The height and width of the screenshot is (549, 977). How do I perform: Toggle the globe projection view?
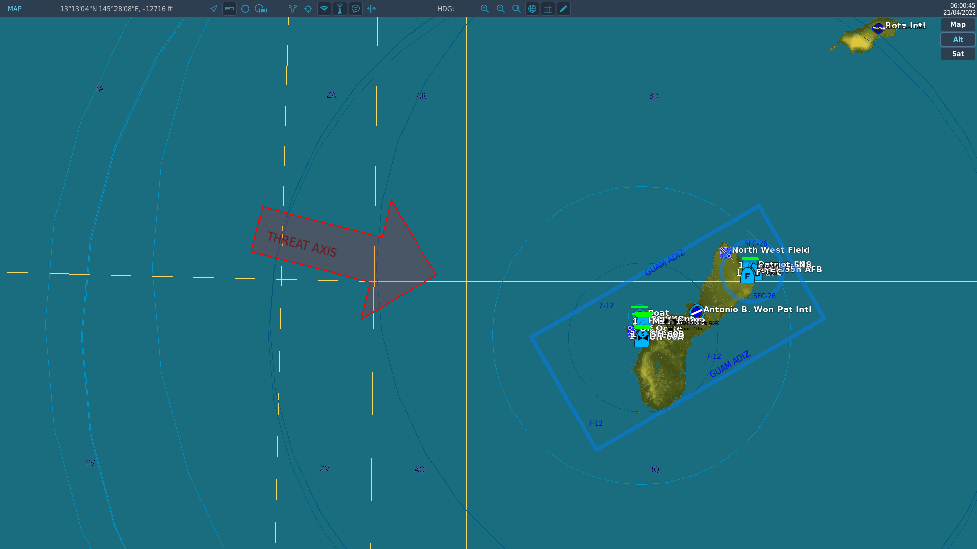pos(532,9)
